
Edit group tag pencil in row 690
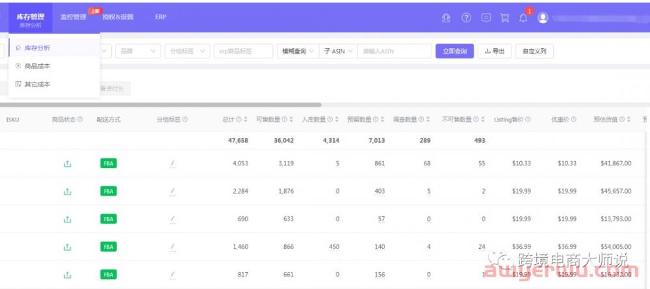172,219
